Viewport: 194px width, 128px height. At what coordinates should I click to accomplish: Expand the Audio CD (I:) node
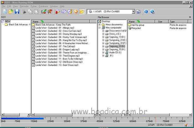103,53
